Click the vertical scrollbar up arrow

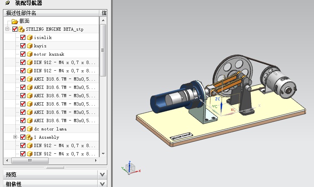pyautogui.click(x=103, y=20)
